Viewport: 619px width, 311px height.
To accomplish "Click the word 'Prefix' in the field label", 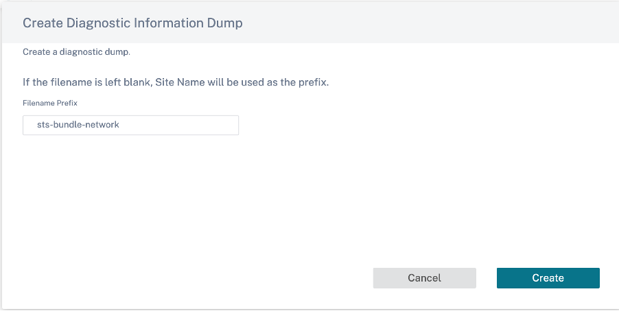I will click(67, 103).
